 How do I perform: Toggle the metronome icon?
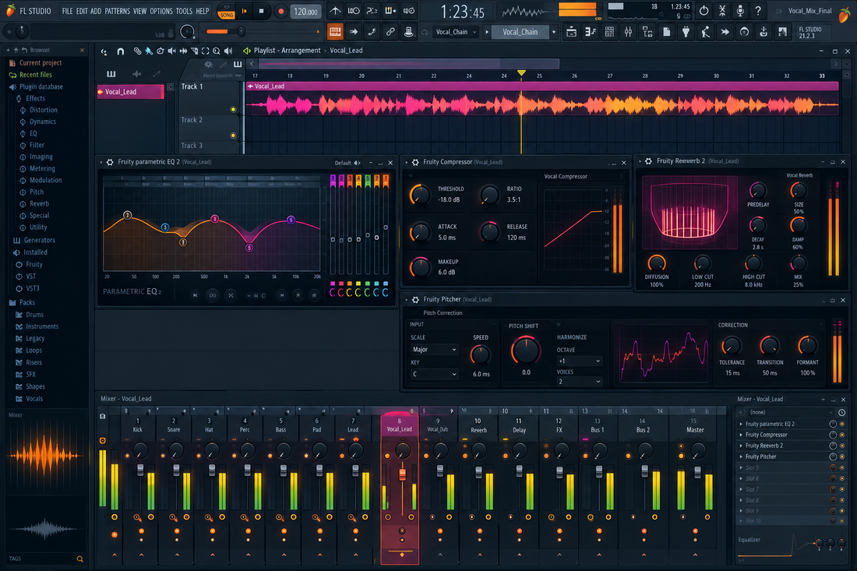pos(335,11)
